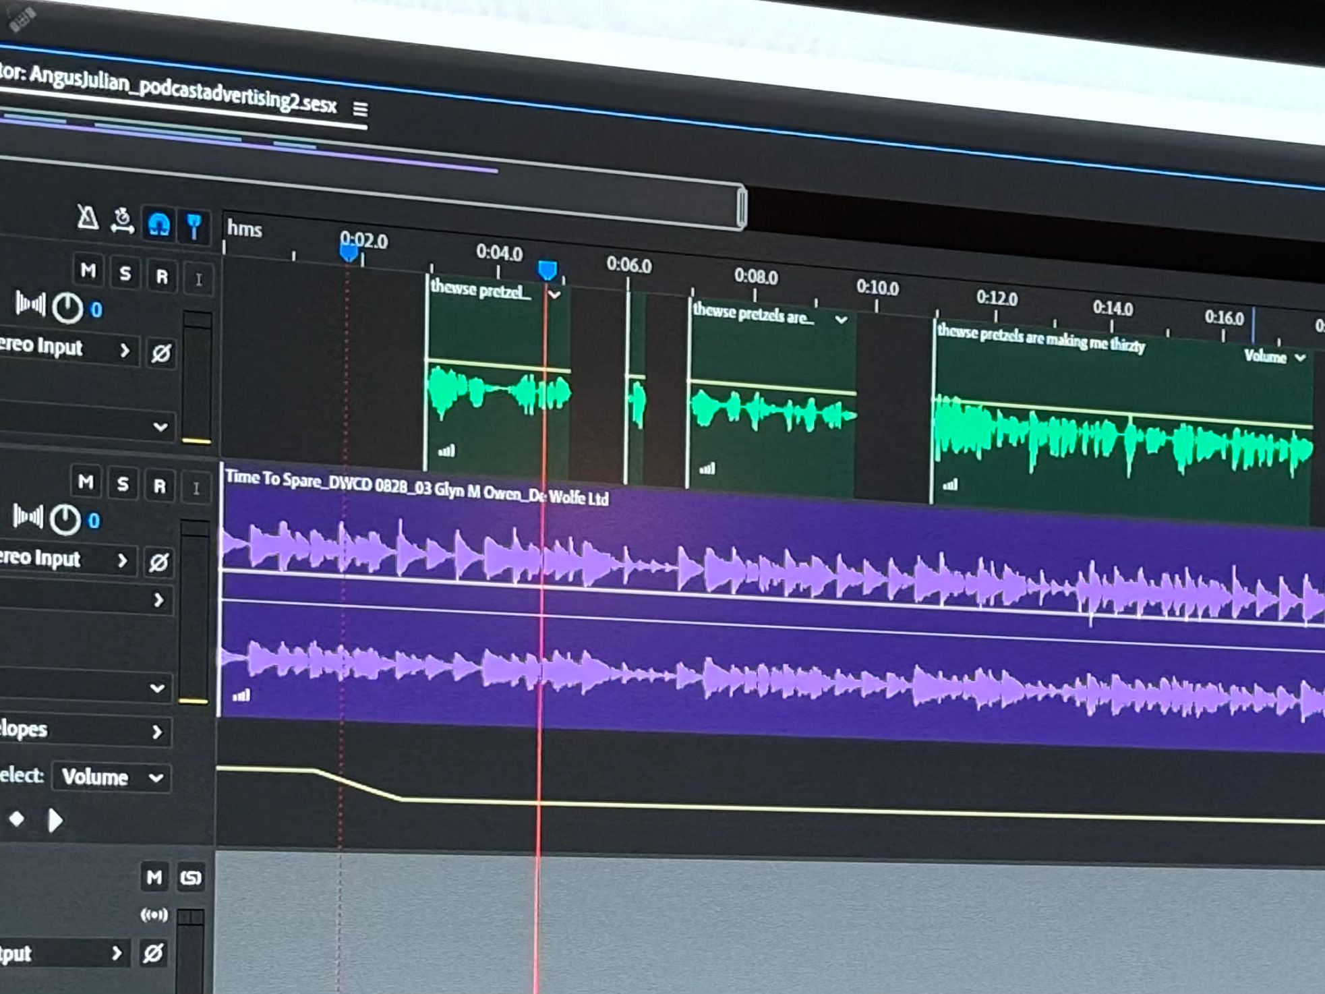Click gain icon on 'thewse pretzels are_' clip
Screen dimensions: 1325x994
click(707, 468)
